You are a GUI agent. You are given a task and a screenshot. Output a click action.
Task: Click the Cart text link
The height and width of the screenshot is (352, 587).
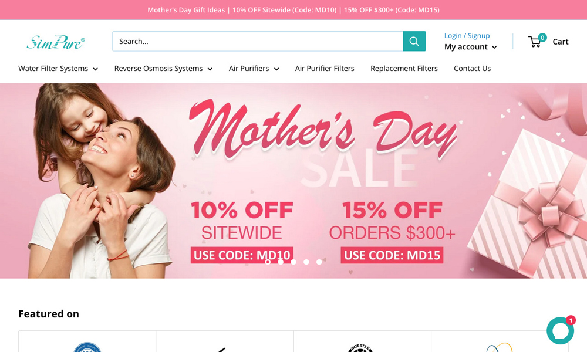(x=561, y=42)
